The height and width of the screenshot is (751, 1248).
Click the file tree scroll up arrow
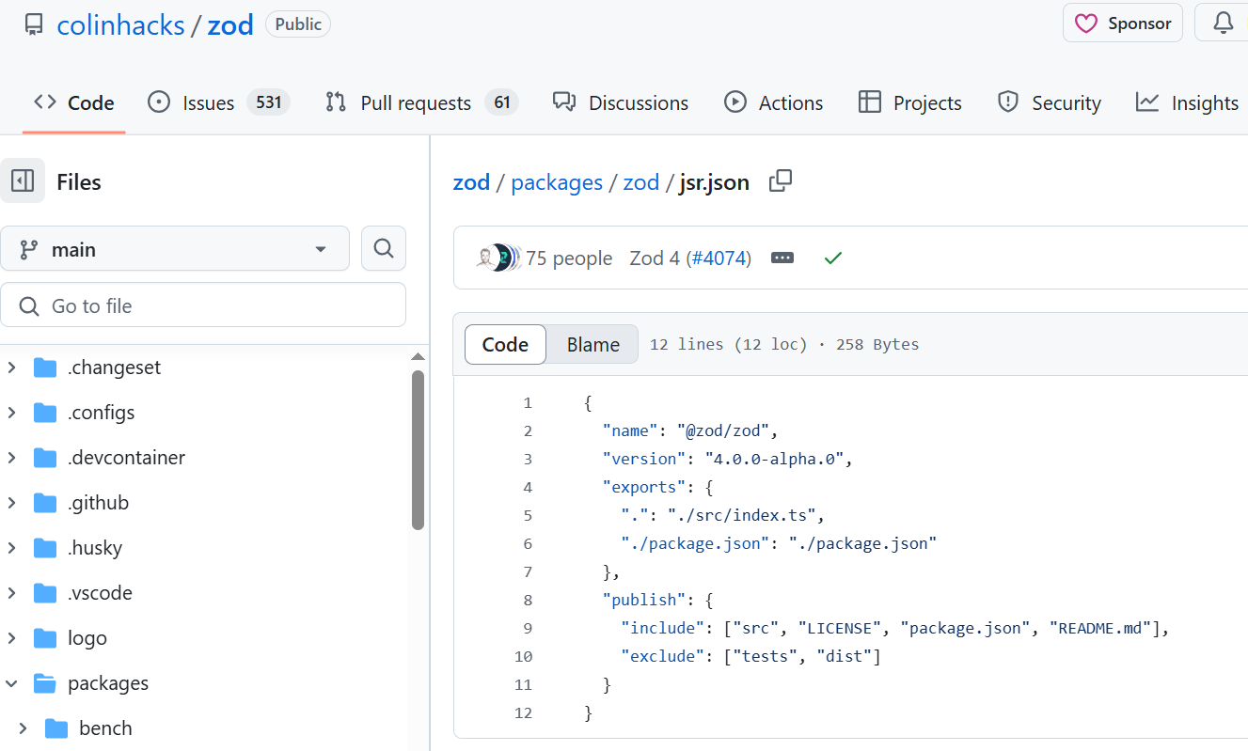click(x=418, y=357)
